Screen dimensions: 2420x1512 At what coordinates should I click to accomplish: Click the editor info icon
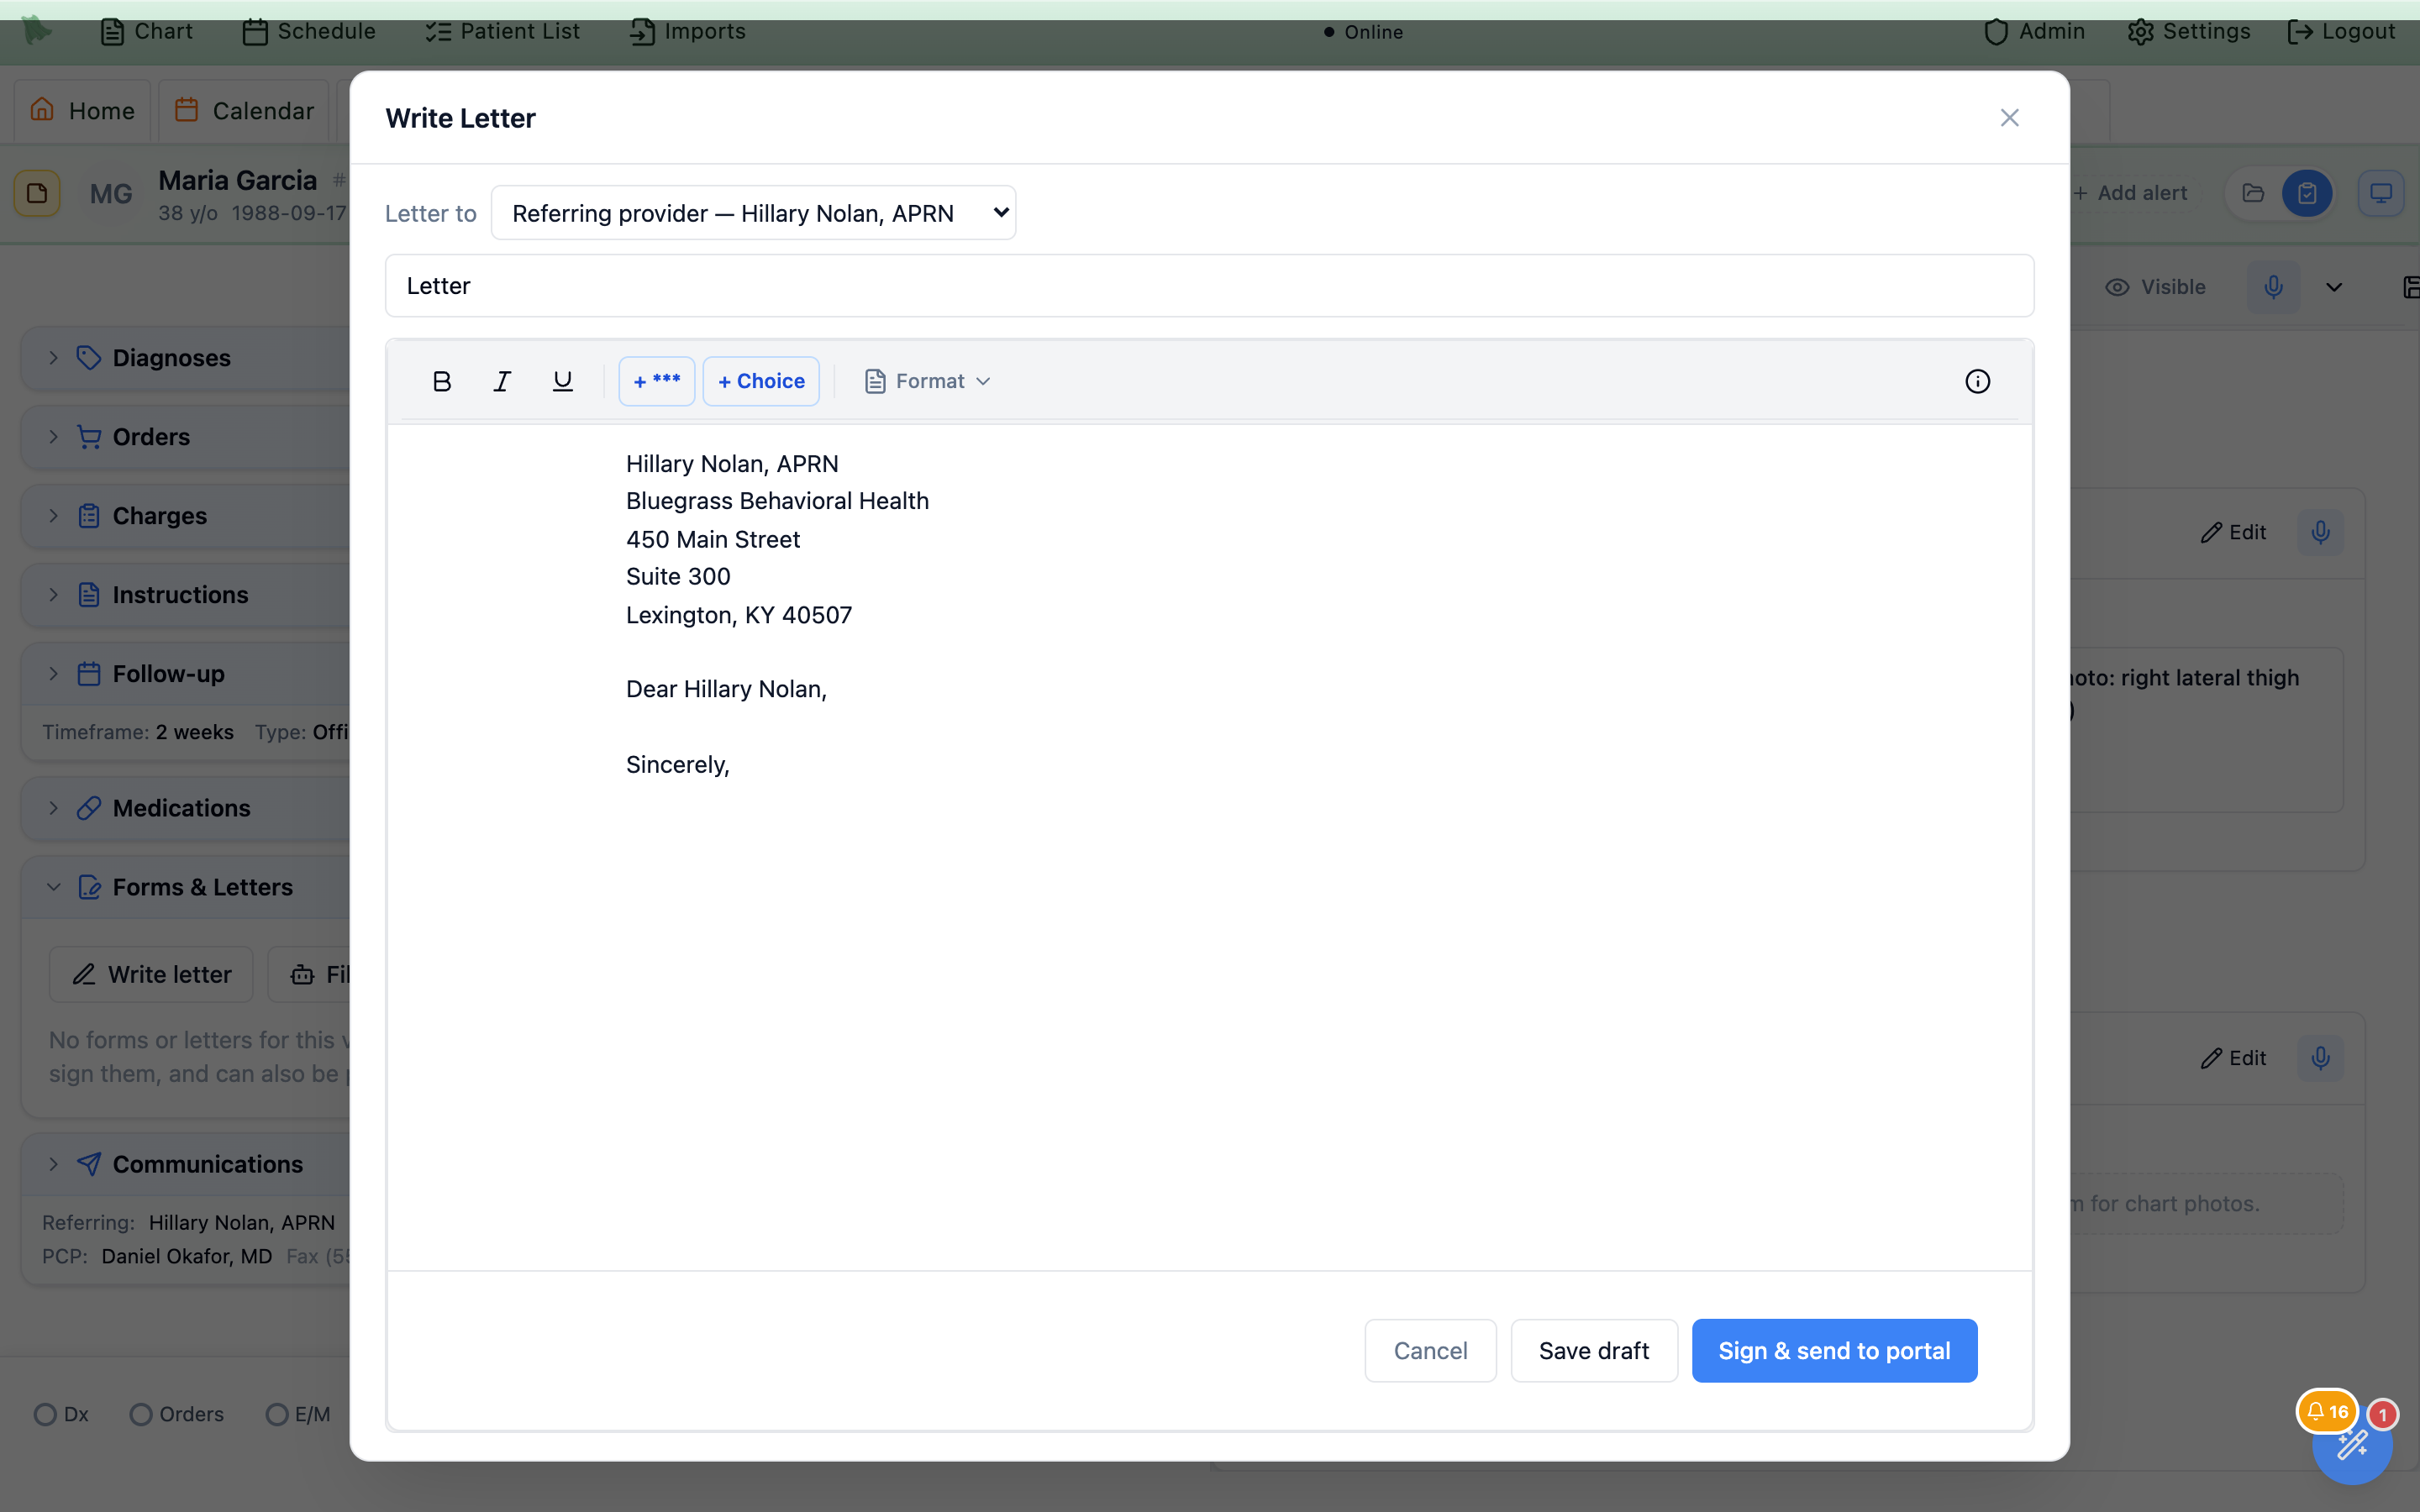coord(1977,381)
